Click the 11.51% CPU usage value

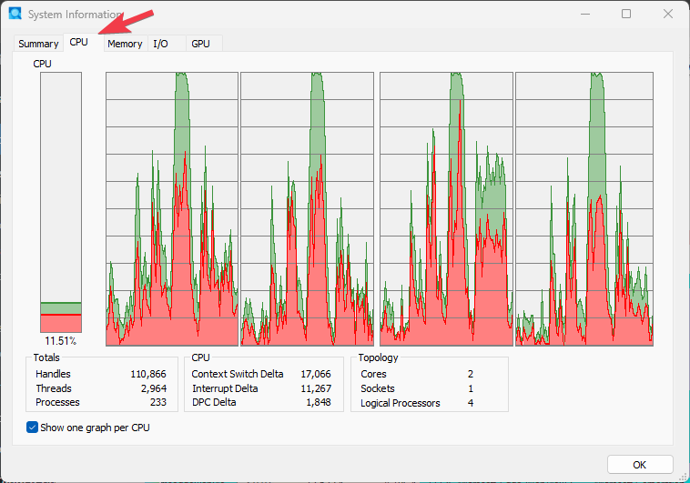click(x=61, y=341)
